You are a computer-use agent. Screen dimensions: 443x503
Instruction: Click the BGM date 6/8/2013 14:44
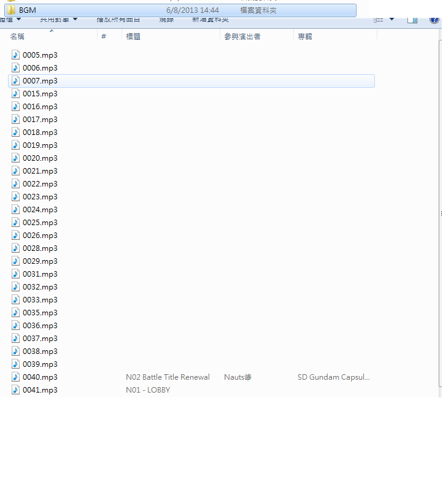(x=193, y=10)
